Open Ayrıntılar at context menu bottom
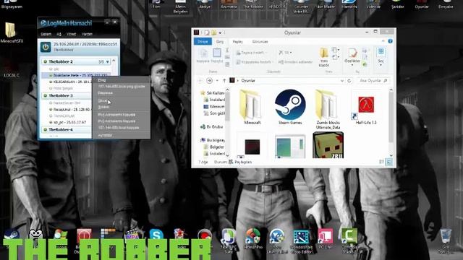This screenshot has height=260, width=463. [x=105, y=135]
